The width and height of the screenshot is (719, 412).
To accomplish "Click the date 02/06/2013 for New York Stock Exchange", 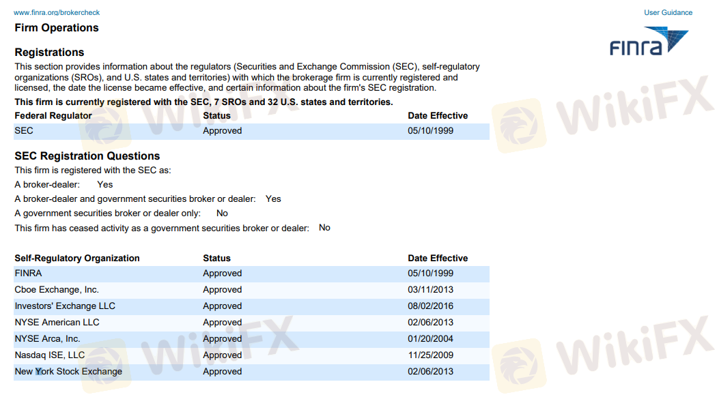I will tap(430, 372).
